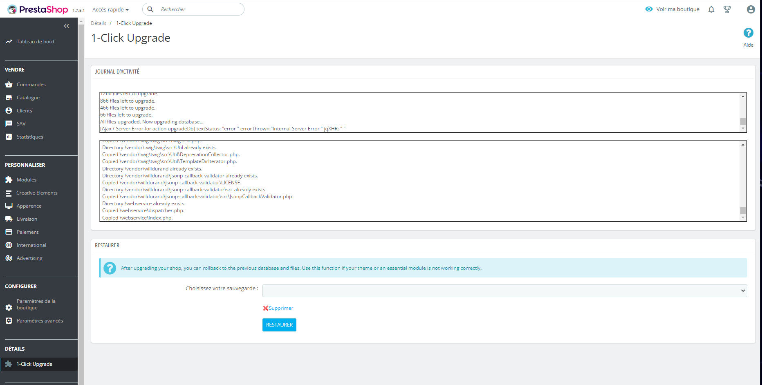Click the lower file log scrollbar thumb
This screenshot has height=385, width=762.
743,210
